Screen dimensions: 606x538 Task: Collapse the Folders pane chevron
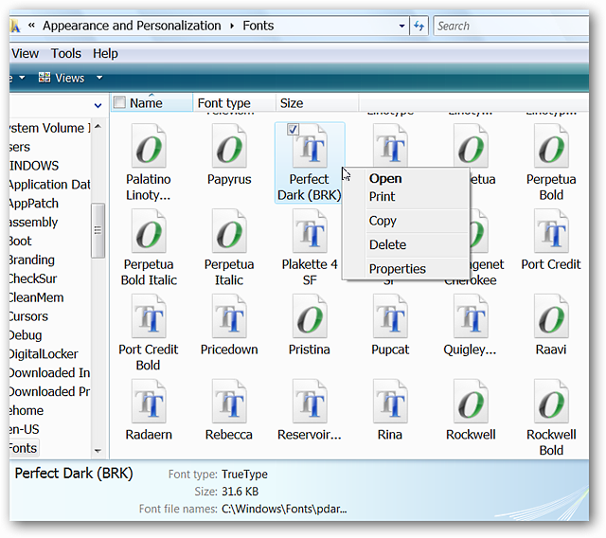(98, 105)
